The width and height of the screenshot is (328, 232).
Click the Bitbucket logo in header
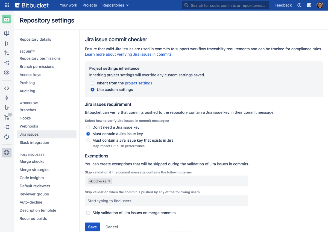click(32, 5)
